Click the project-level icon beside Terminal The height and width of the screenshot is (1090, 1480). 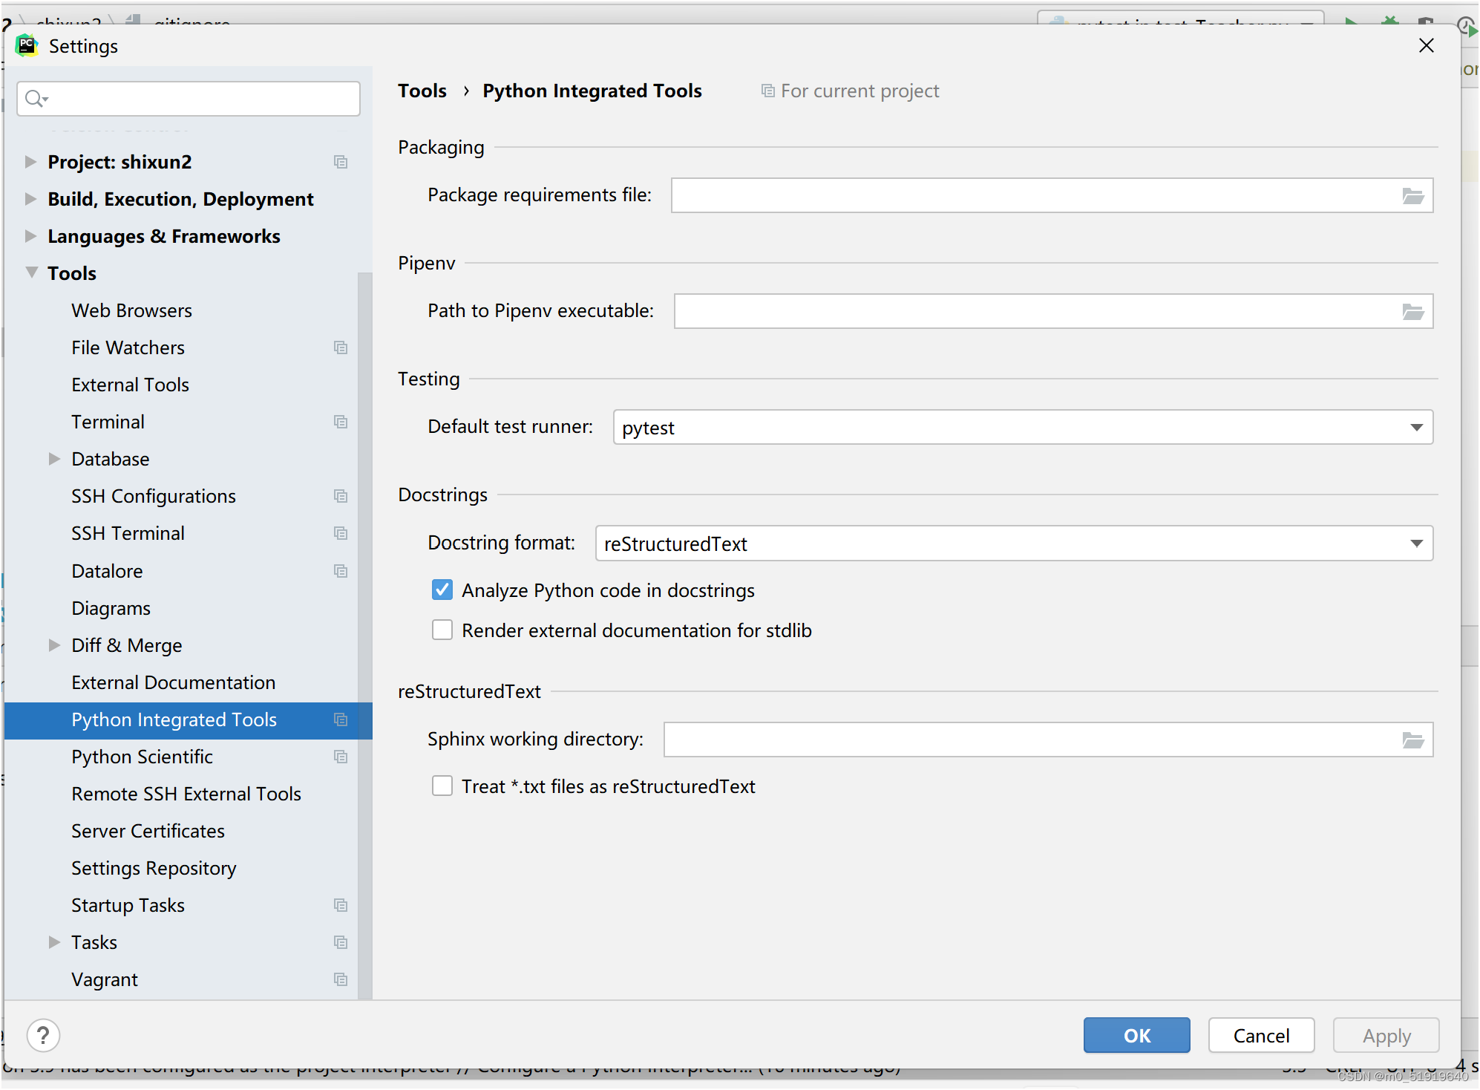coord(341,422)
